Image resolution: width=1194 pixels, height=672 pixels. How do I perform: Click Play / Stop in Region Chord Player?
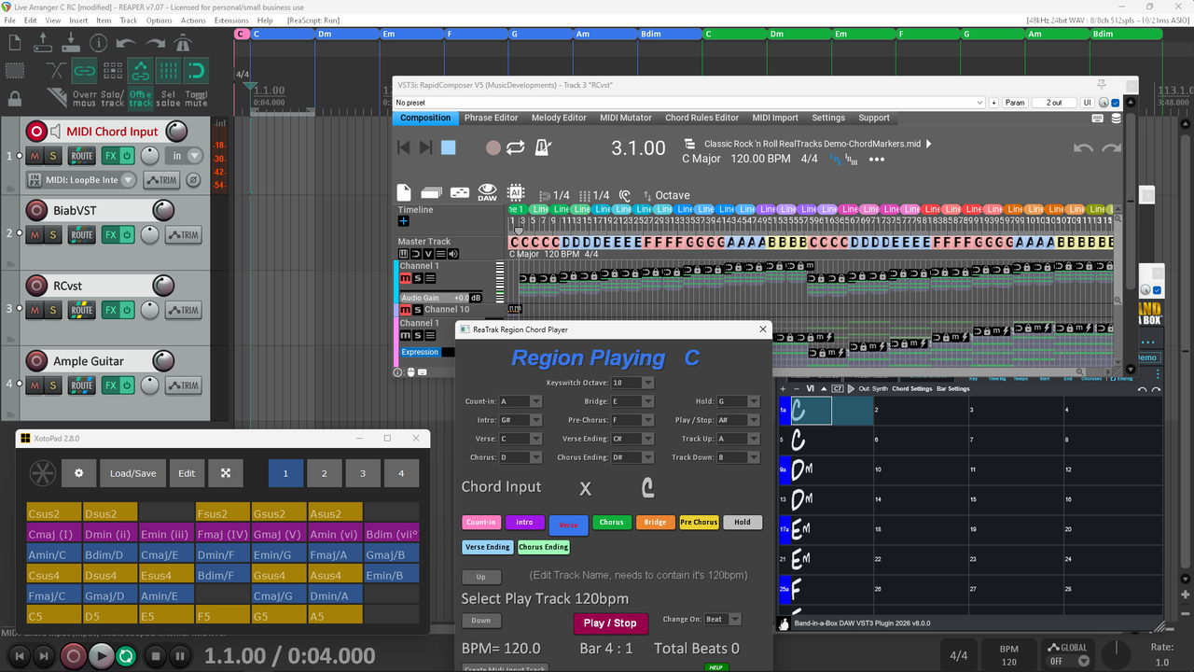[610, 623]
